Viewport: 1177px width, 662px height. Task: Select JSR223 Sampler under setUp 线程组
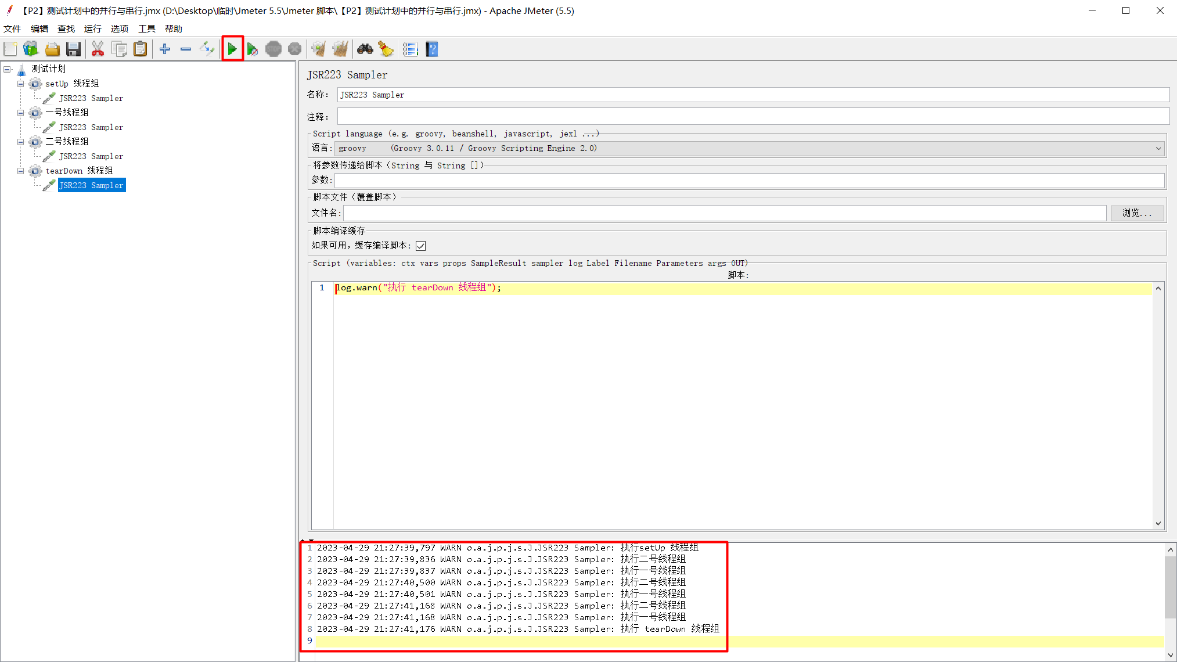tap(91, 98)
